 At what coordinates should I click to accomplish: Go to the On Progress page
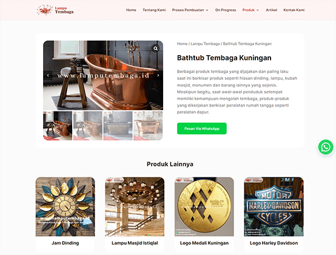pyautogui.click(x=226, y=10)
